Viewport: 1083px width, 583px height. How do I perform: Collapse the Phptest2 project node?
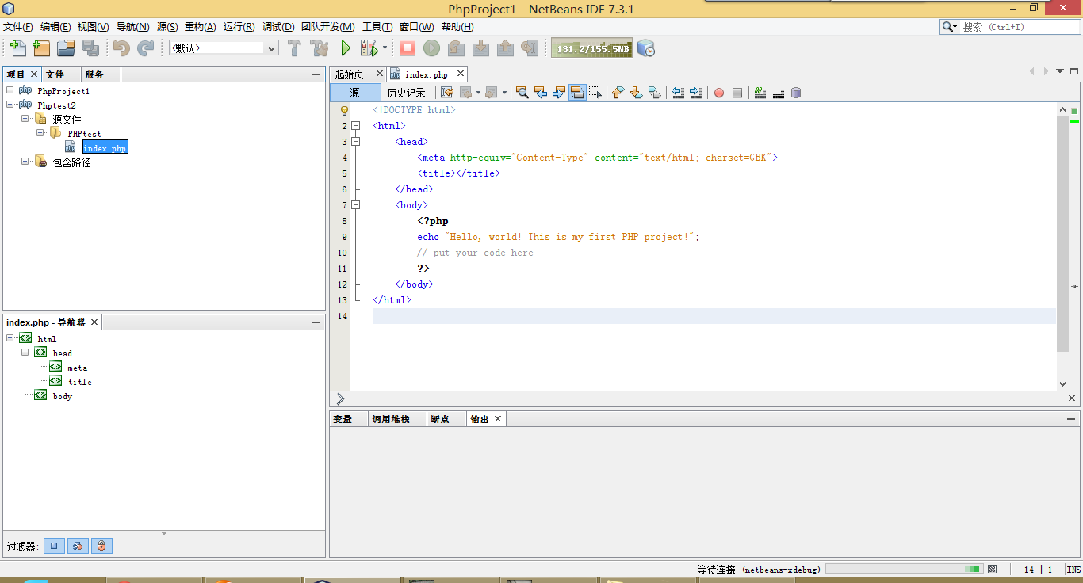[10, 105]
